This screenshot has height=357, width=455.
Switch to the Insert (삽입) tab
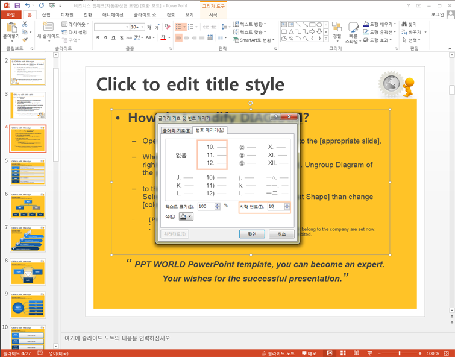(x=46, y=15)
